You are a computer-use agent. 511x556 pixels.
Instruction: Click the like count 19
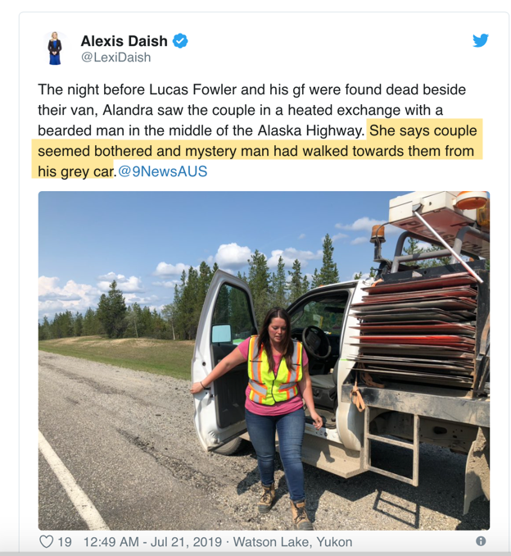coord(65,542)
